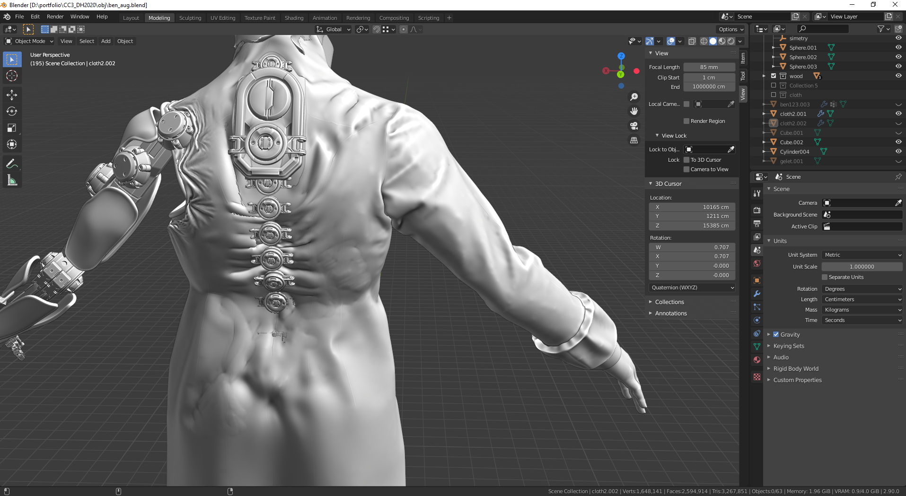Collapse the 3D Cursor panel
The image size is (906, 496).
pyautogui.click(x=668, y=183)
